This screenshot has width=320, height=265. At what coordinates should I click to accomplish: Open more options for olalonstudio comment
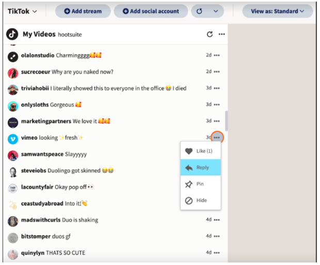pos(217,55)
